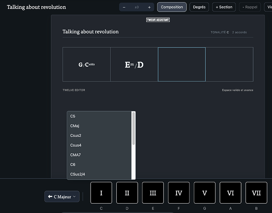Click the back arrow icon in C Majeur

[50, 196]
